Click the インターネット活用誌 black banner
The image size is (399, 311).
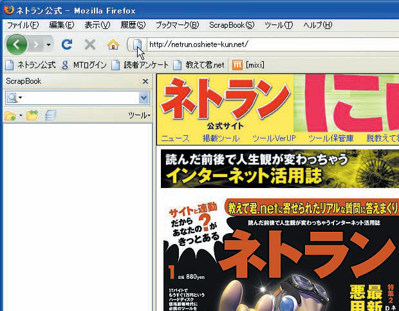pyautogui.click(x=280, y=169)
